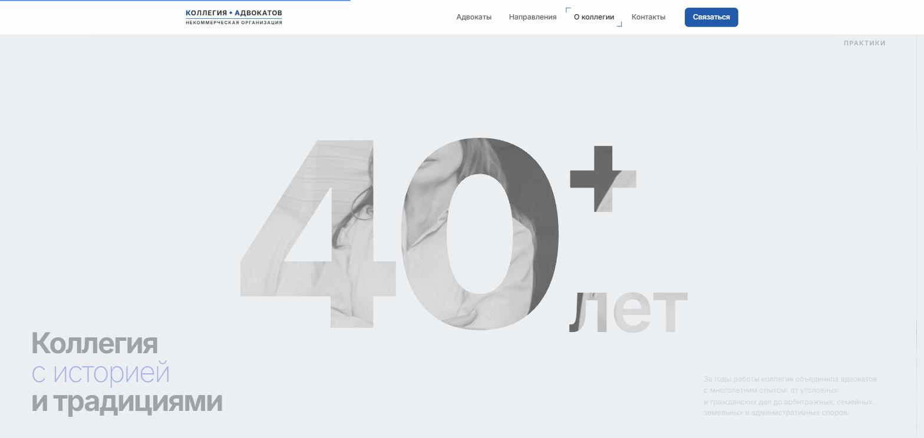The image size is (924, 438).
Task: Click the heading Коллегия с историей и традициями
Action: click(x=127, y=372)
